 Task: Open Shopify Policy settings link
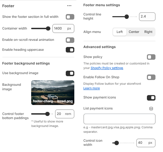click(x=107, y=68)
